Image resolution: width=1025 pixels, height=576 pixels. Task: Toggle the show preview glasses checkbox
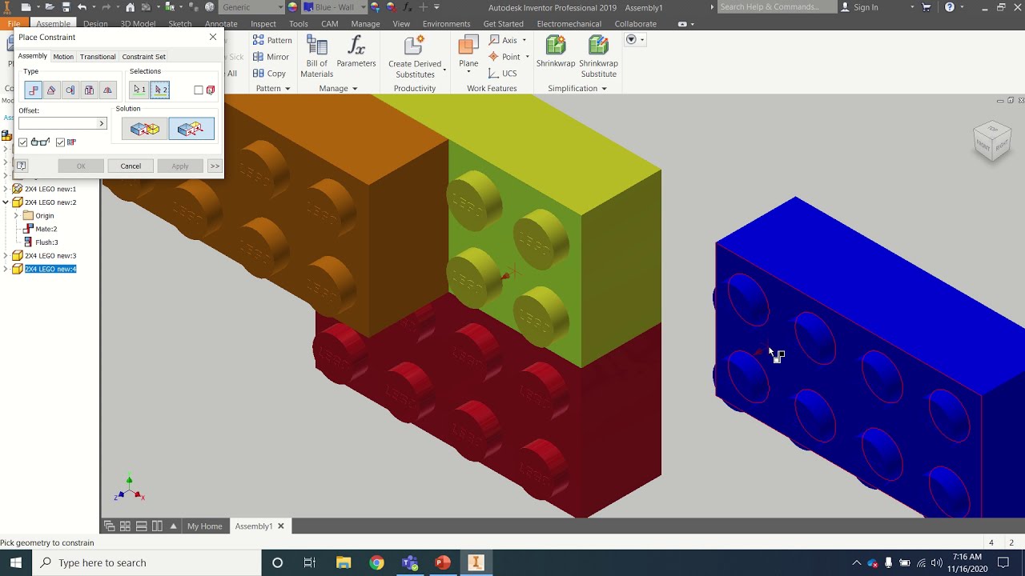(23, 142)
